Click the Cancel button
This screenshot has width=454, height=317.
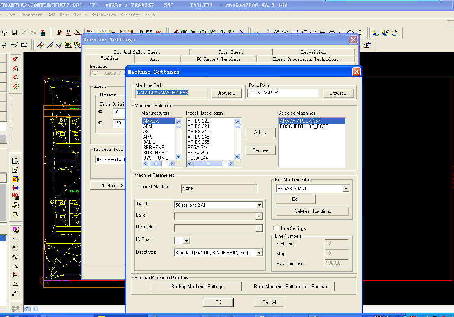pos(269,302)
